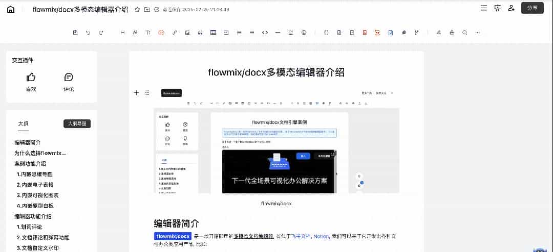The image size is (553, 252).
Task: Insert a block quote
Action: 200,33
